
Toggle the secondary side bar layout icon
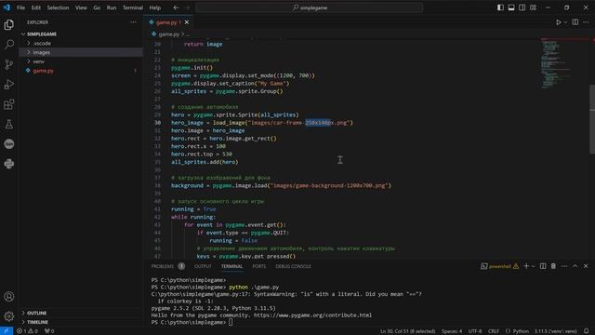pos(522,7)
